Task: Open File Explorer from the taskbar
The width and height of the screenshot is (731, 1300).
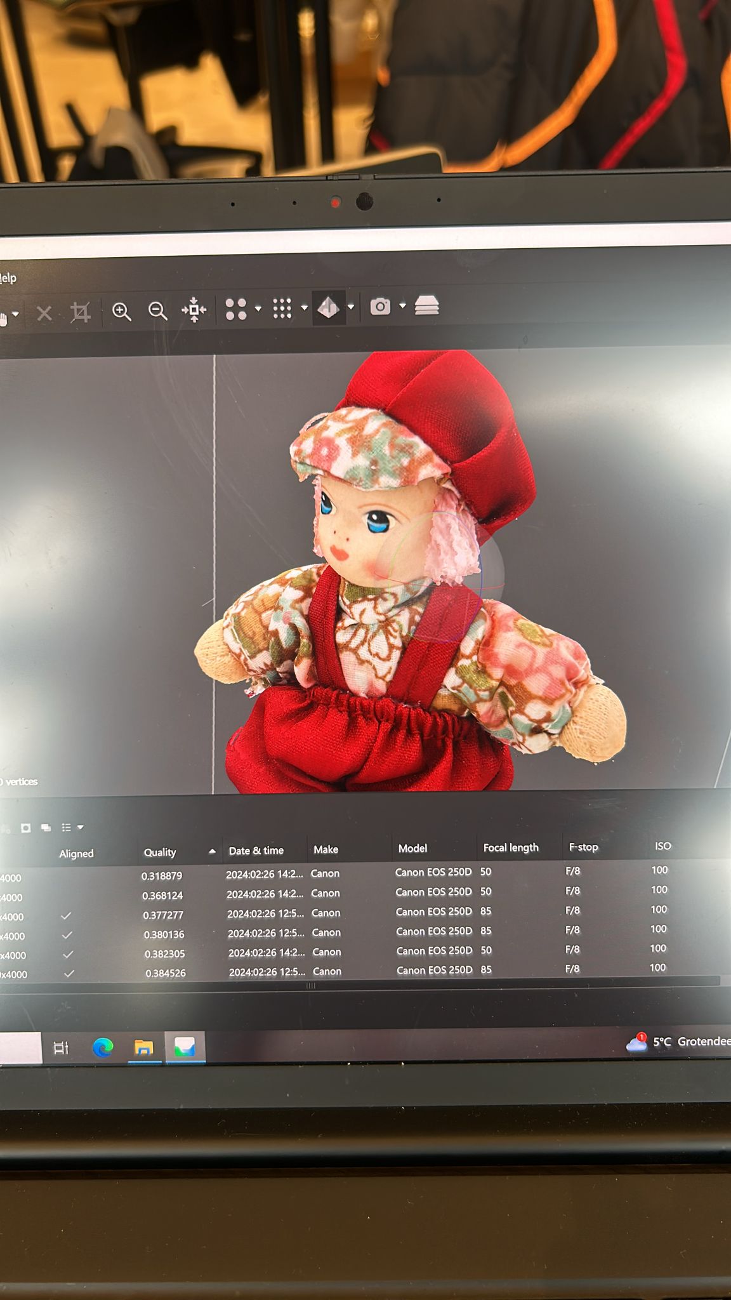Action: tap(144, 1047)
